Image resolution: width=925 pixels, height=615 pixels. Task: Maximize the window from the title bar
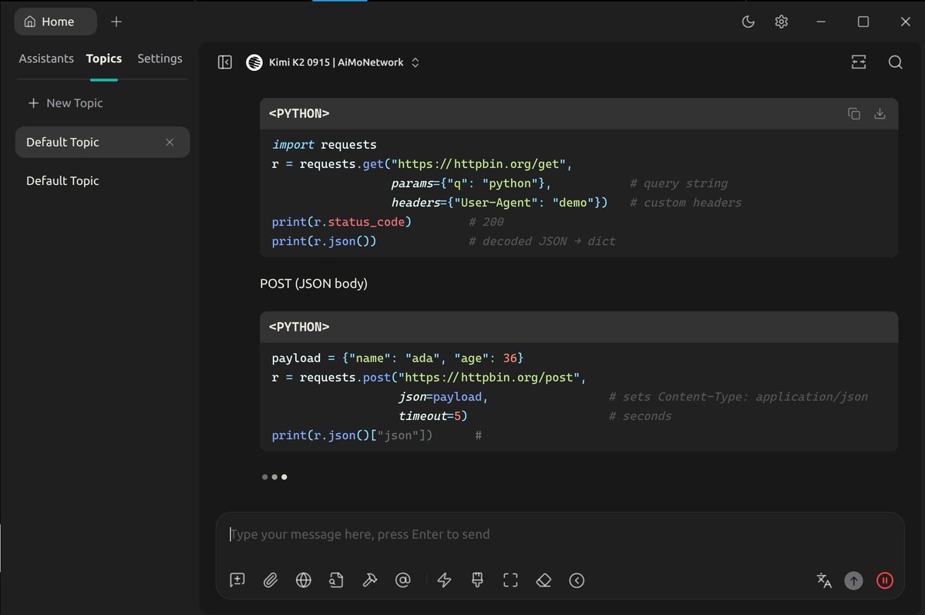863,22
